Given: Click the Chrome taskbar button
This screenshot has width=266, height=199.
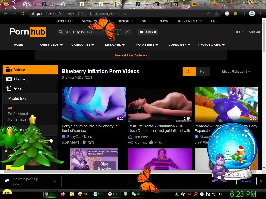Looking at the screenshot, I should pyautogui.click(x=50, y=194).
